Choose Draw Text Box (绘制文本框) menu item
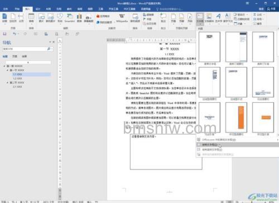Image resolution: width=279 pixels, height=203 pixels. point(237,145)
